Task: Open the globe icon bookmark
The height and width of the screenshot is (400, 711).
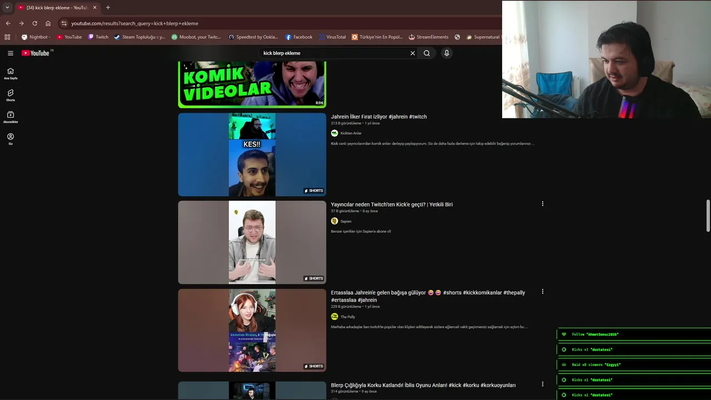Action: point(457,37)
